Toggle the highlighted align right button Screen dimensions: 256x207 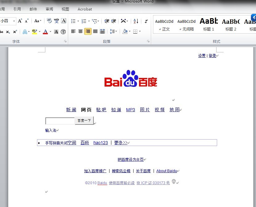coord(88,31)
